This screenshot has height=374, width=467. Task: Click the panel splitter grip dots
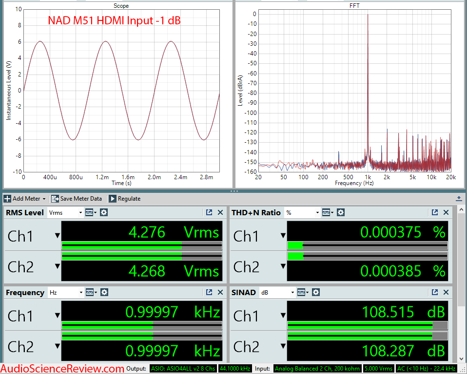pos(234,191)
